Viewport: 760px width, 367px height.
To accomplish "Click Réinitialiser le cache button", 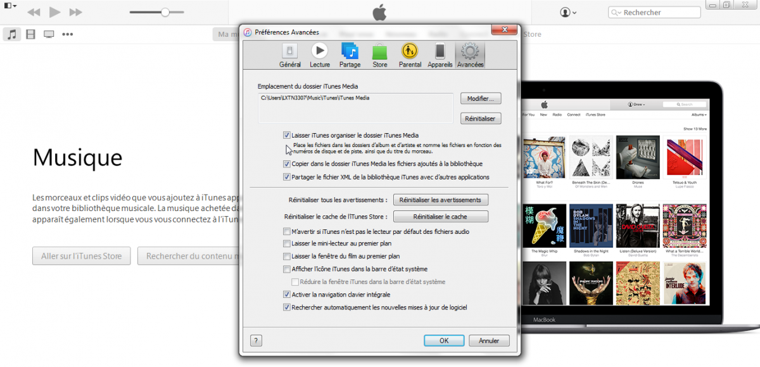I will 441,217.
